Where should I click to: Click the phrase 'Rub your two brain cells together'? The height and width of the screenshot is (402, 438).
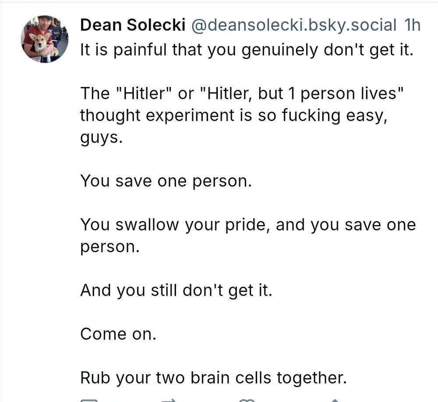212,377
